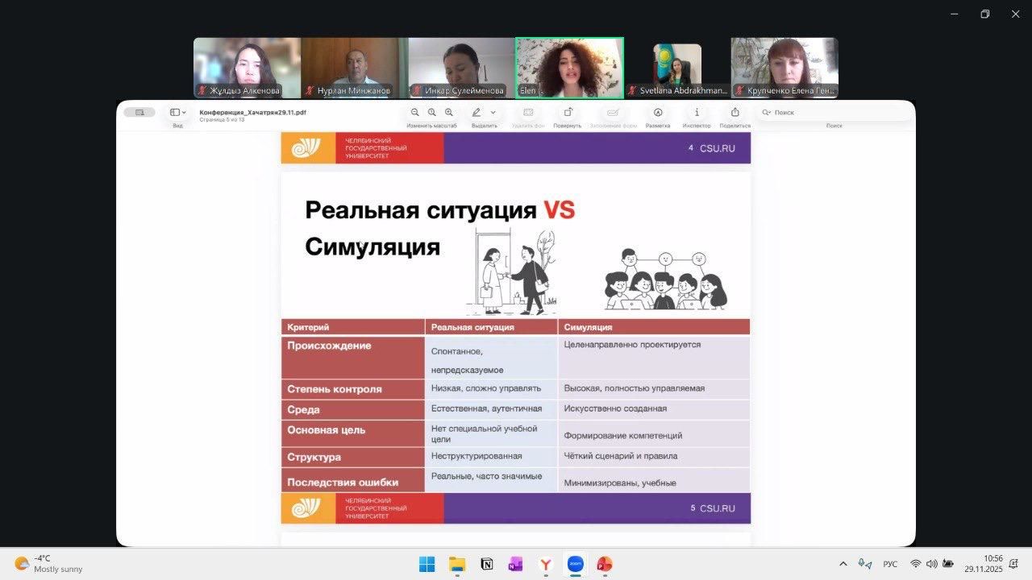Switch the РУС keyboard language indicator
The width and height of the screenshot is (1032, 580).
pos(890,564)
